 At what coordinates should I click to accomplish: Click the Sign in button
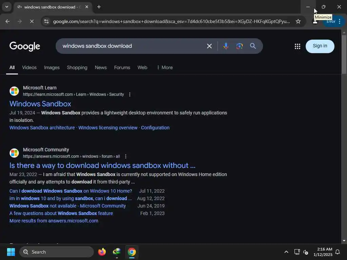(x=320, y=46)
